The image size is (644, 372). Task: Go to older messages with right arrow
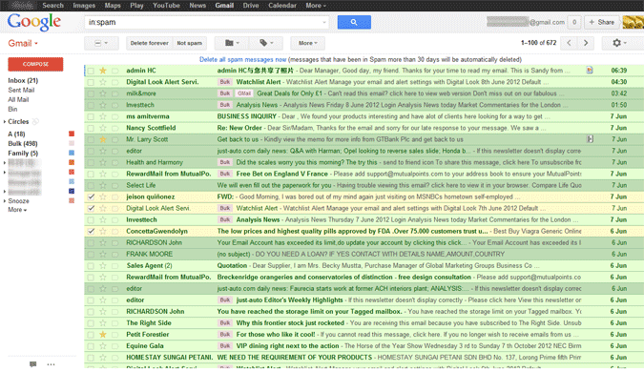pyautogui.click(x=586, y=43)
